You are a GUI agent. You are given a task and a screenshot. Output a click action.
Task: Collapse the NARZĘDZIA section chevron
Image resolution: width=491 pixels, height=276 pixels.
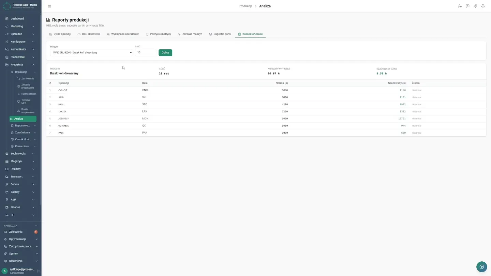pyautogui.click(x=36, y=226)
